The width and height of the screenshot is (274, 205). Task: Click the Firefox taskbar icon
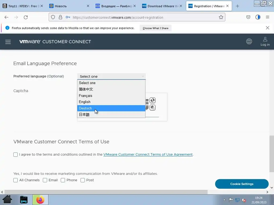coord(40,200)
